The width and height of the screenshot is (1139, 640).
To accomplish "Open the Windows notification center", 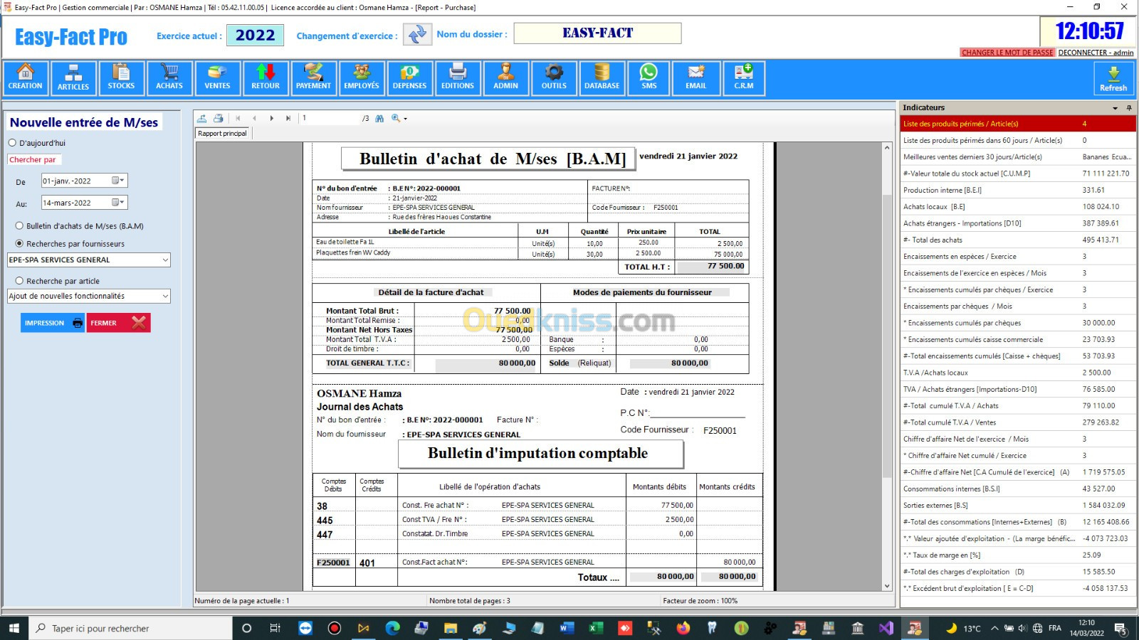I will pyautogui.click(x=1120, y=629).
